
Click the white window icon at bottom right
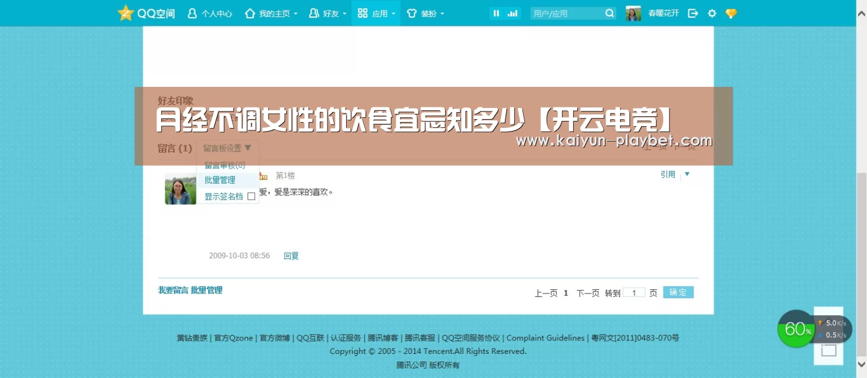point(829,350)
